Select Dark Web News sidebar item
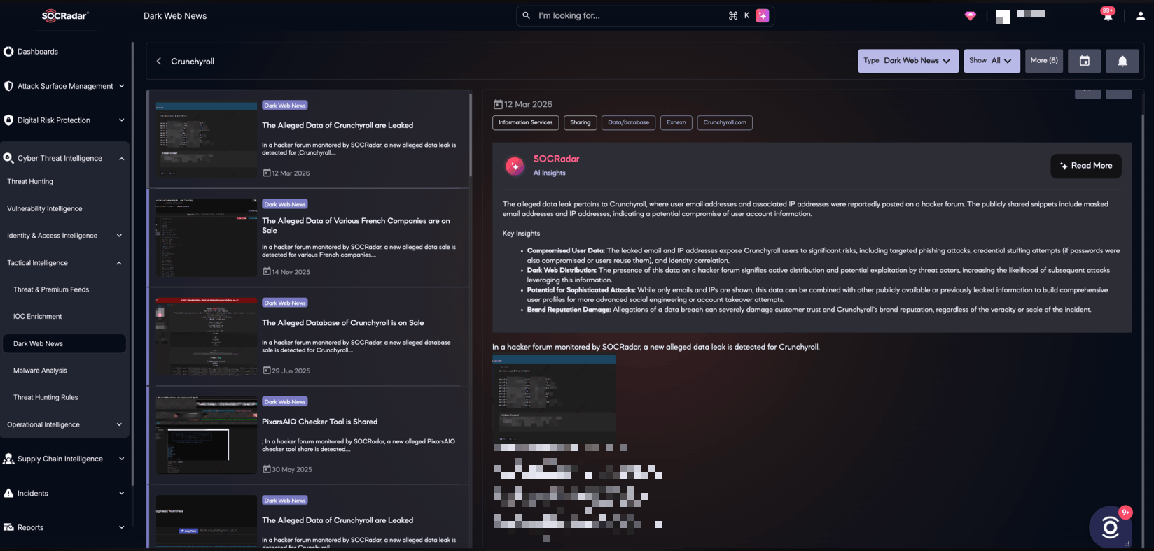1154x551 pixels. 64,343
